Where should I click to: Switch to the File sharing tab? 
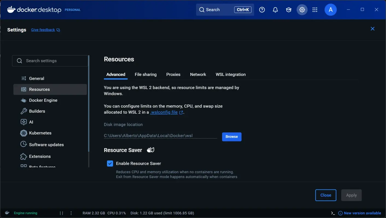pos(145,74)
